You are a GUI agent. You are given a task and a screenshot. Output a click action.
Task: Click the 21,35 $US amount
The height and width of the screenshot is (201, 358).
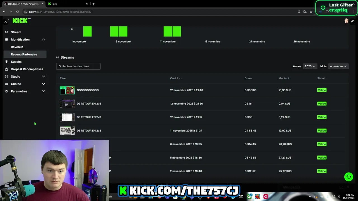285,90
